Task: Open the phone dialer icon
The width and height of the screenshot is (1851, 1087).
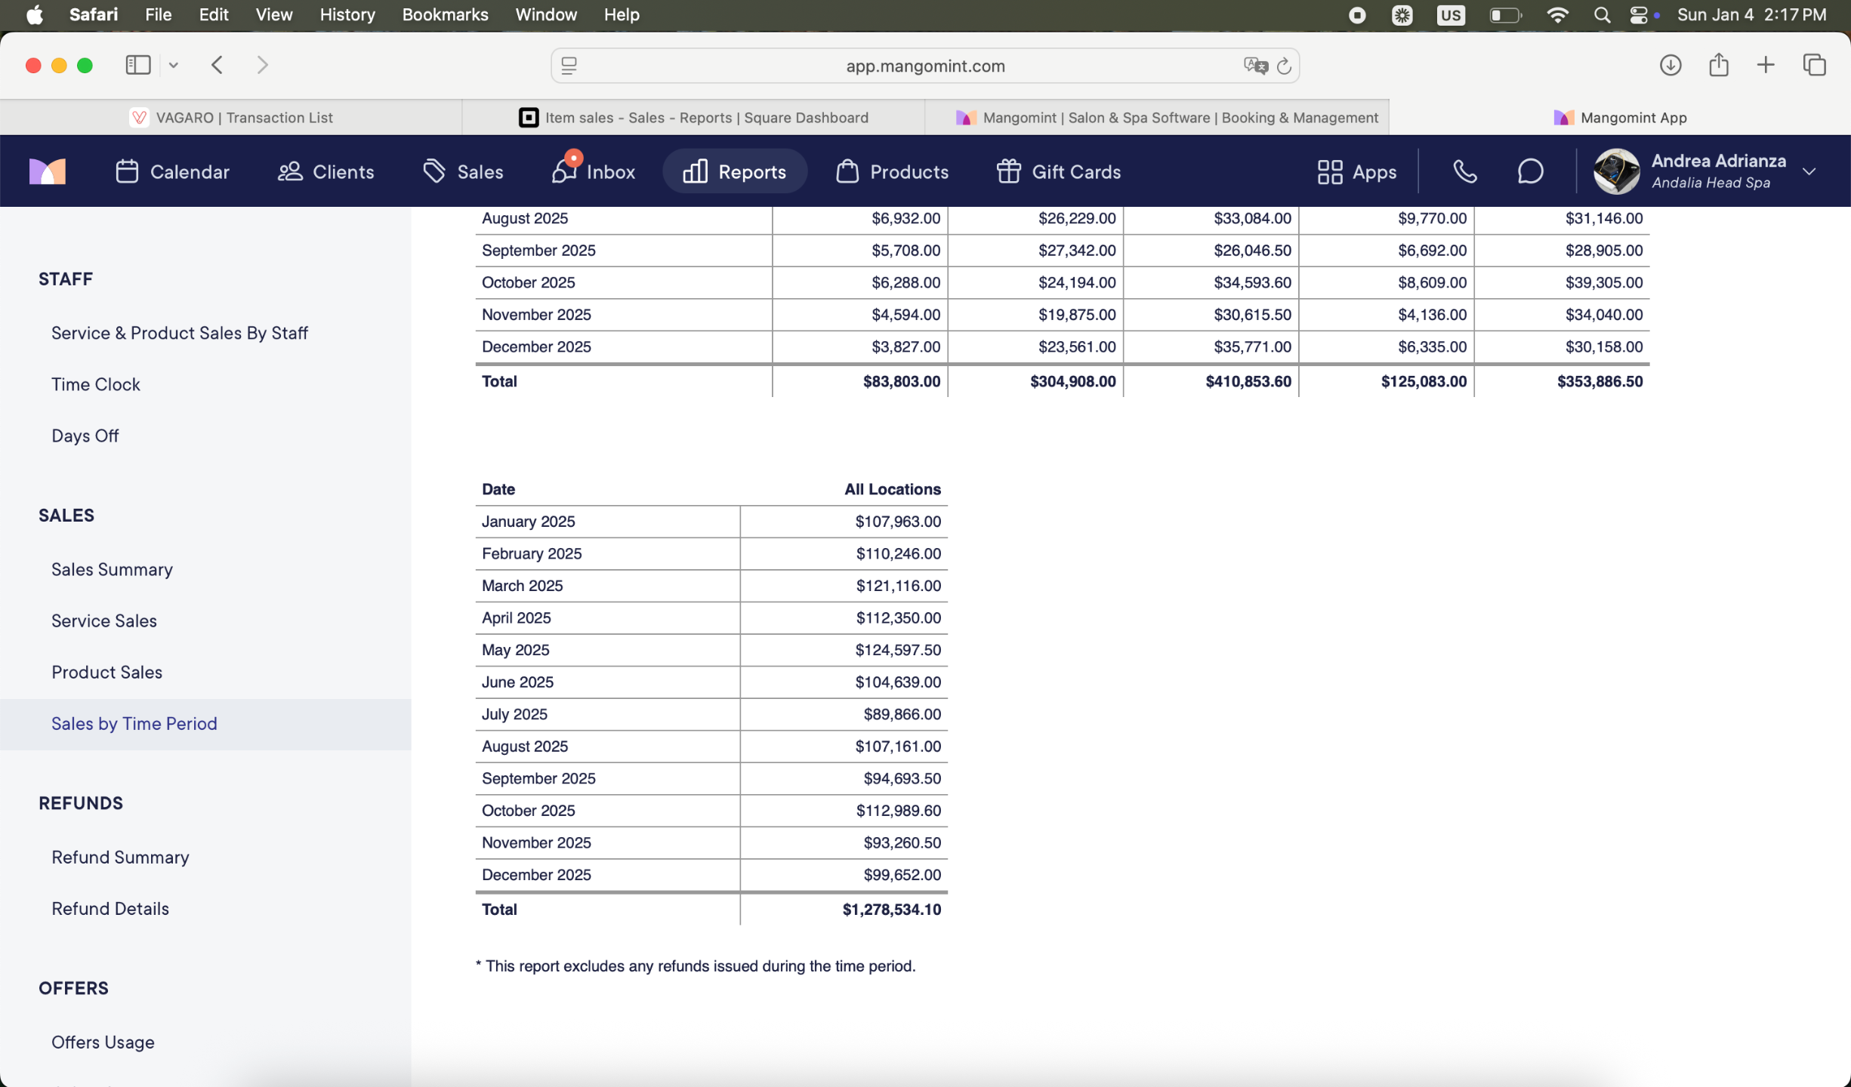Action: pos(1464,171)
